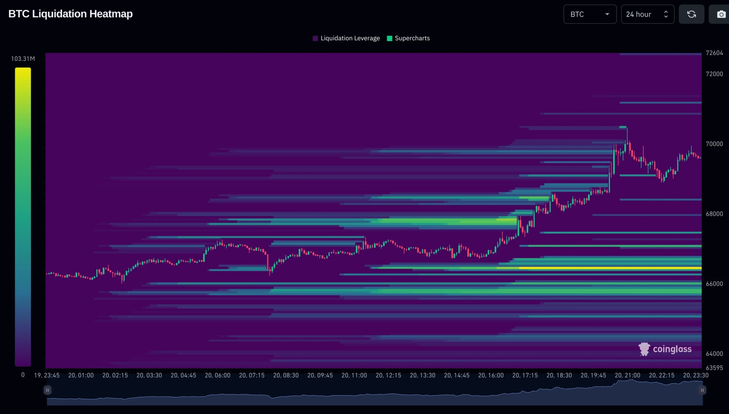Click the 20, 03:30 time label
Screen dimensions: 729x414
pos(149,375)
